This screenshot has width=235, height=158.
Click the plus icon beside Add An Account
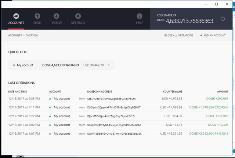(201, 35)
